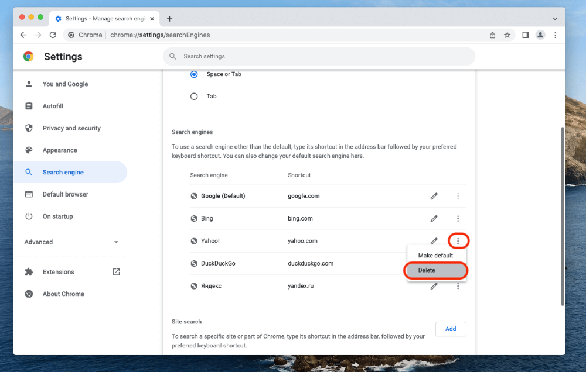Click the pencil icon in the Яндекс row
Viewport: 586px width, 372px height.
(434, 286)
